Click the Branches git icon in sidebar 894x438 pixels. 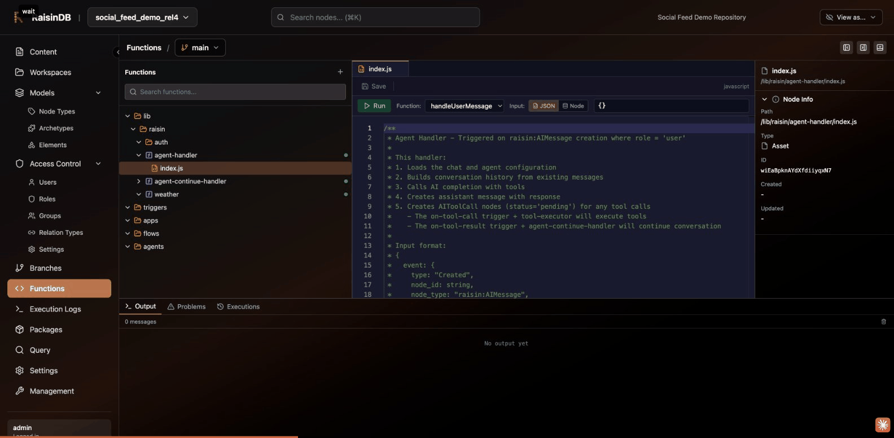point(20,268)
